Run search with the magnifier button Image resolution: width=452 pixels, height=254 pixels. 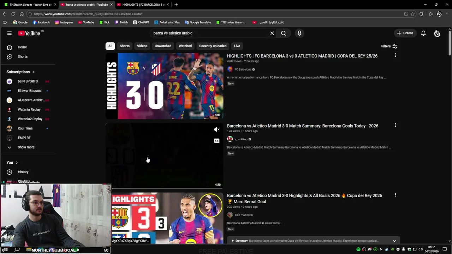tap(284, 33)
